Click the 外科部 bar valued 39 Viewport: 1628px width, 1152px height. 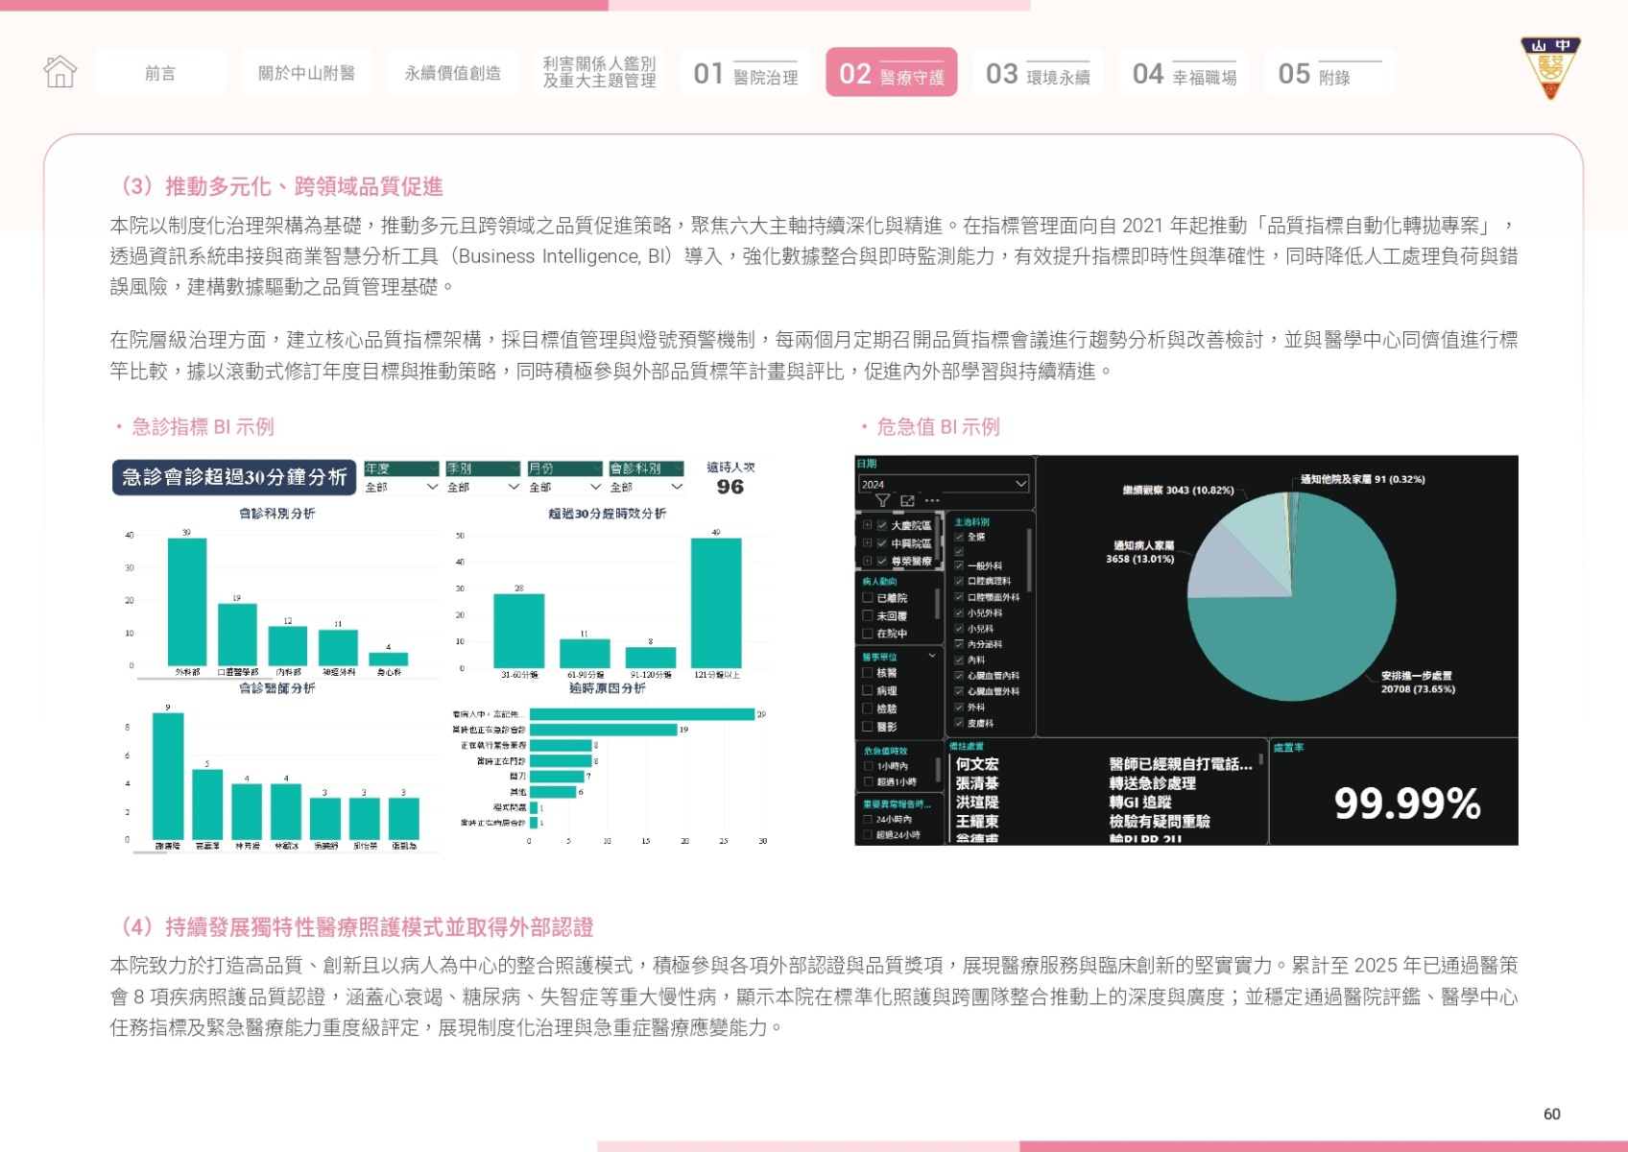(x=187, y=602)
